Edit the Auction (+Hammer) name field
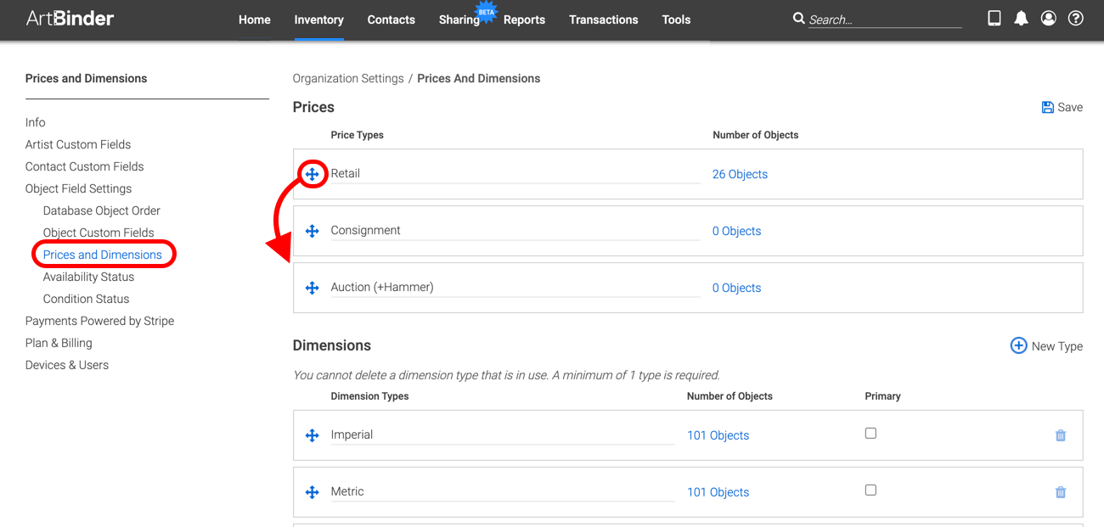The height and width of the screenshot is (527, 1104). 515,287
